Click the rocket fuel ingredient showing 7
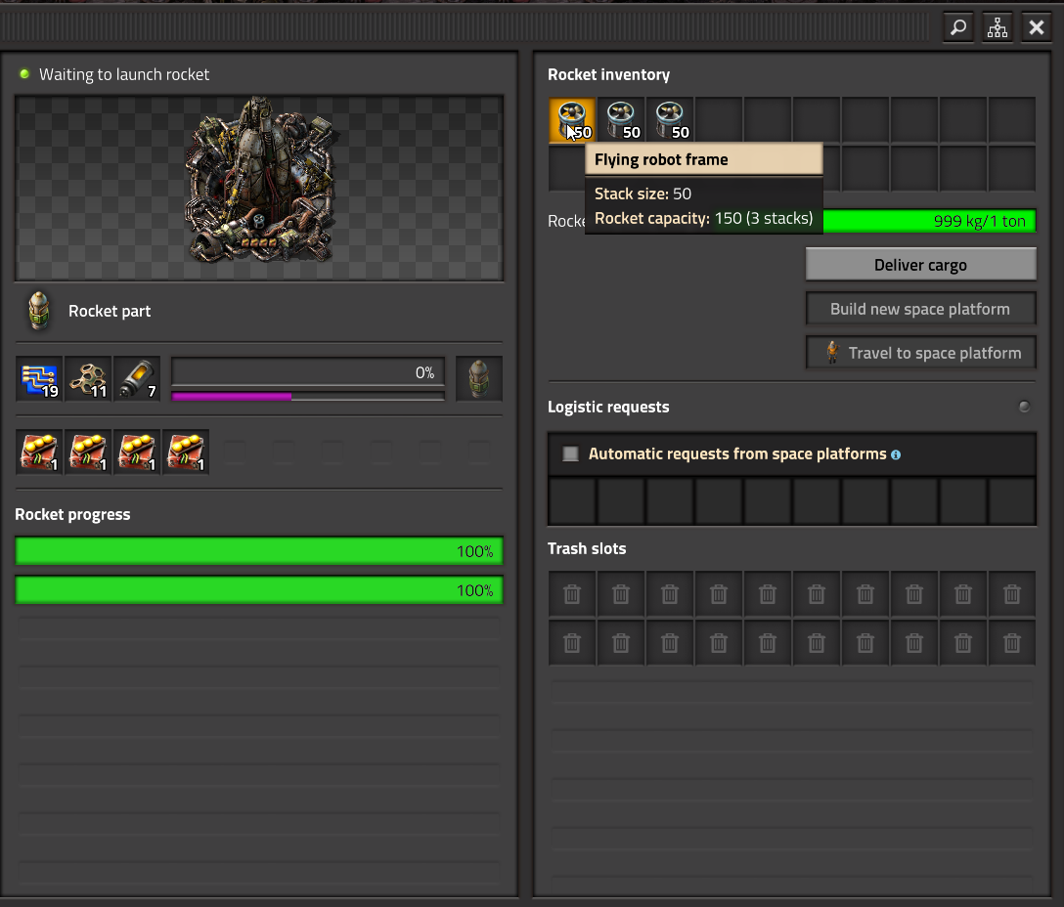The width and height of the screenshot is (1064, 907). (137, 378)
